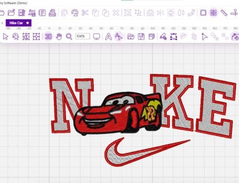Viewport: 239px width, 183px height.
Task: Switch to the Nike Car tab
Action: pos(19,23)
